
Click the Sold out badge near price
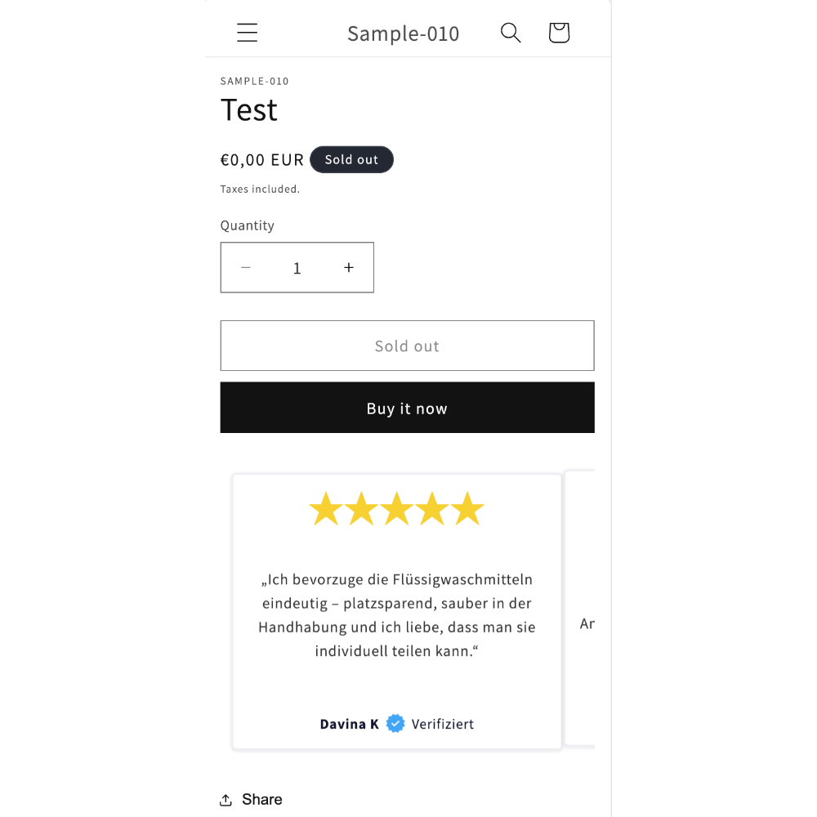click(351, 159)
